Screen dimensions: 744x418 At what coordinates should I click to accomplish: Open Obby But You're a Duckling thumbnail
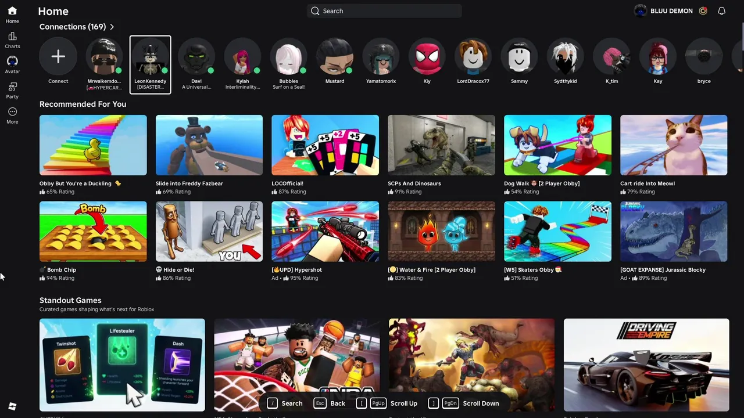93,145
